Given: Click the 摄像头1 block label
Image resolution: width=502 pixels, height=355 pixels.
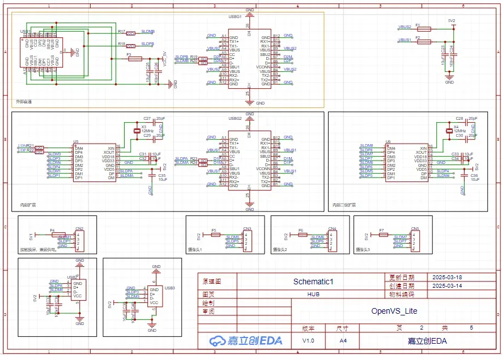Looking at the screenshot, I should click(x=195, y=249).
